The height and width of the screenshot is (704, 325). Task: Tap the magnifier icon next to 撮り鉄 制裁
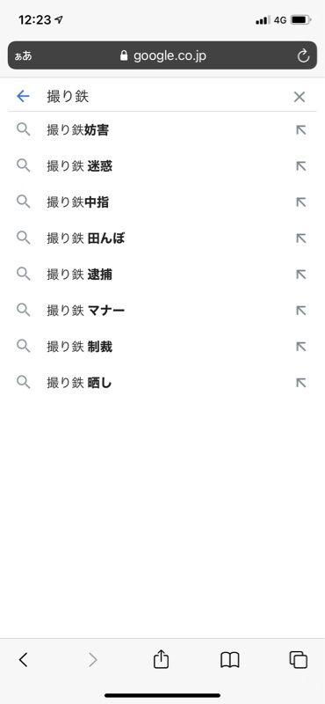[x=24, y=346]
